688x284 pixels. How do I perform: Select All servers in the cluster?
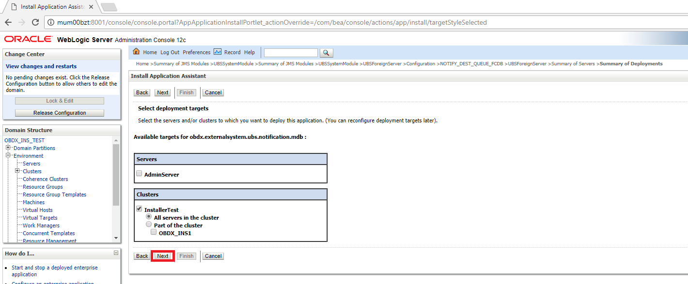(x=149, y=217)
